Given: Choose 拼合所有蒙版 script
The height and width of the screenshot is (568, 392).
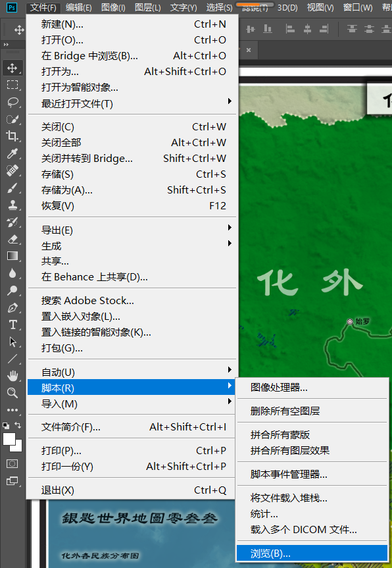Looking at the screenshot, I should click(312, 434).
